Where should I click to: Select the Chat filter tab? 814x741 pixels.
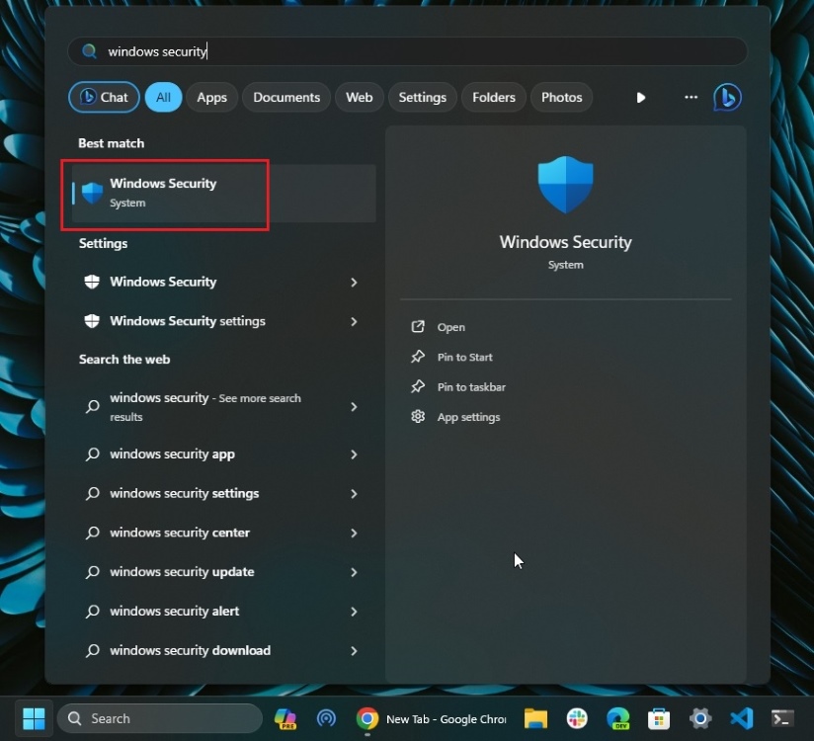pyautogui.click(x=104, y=97)
